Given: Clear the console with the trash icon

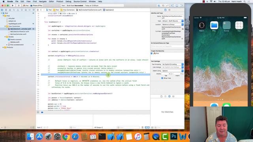Looking at the screenshot, I should click(x=142, y=127).
